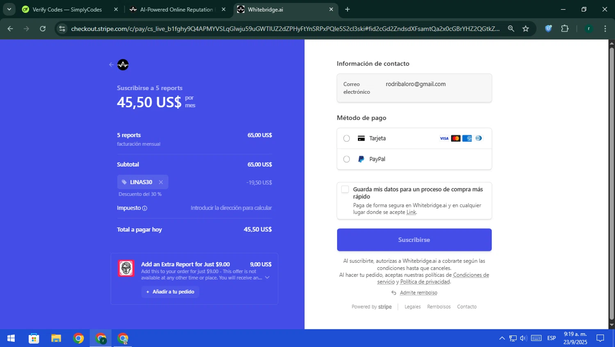Click the Whitebridge.ai logo on checkout
The height and width of the screenshot is (347, 615).
[x=123, y=65]
